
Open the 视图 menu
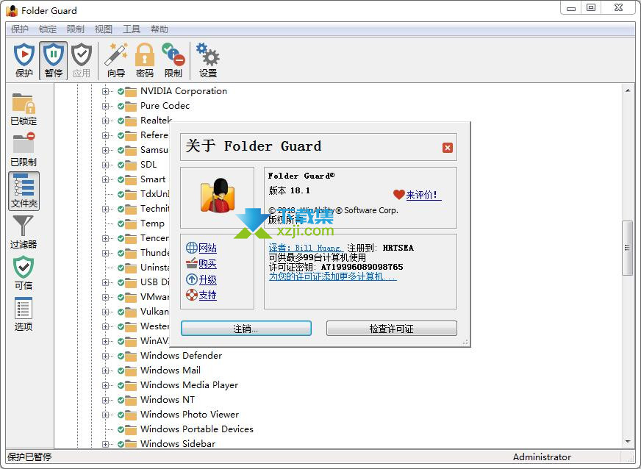pyautogui.click(x=103, y=29)
